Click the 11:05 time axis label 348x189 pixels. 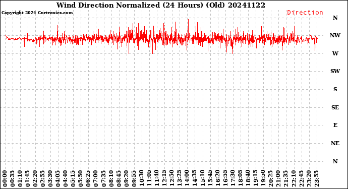click(149, 179)
